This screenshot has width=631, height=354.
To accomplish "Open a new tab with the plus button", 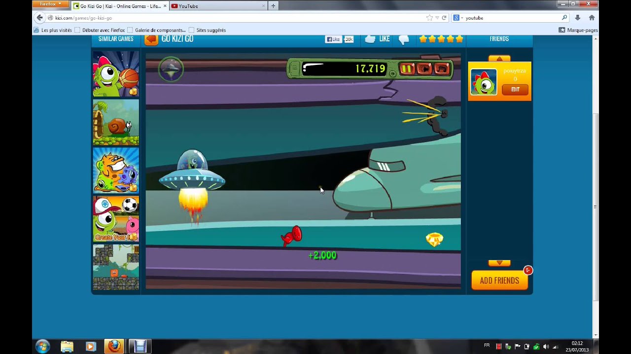I will coord(273,6).
